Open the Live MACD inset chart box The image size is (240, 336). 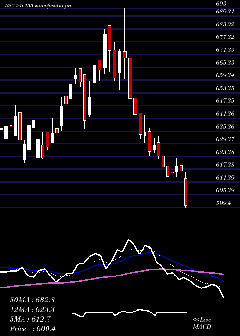click(x=132, y=312)
